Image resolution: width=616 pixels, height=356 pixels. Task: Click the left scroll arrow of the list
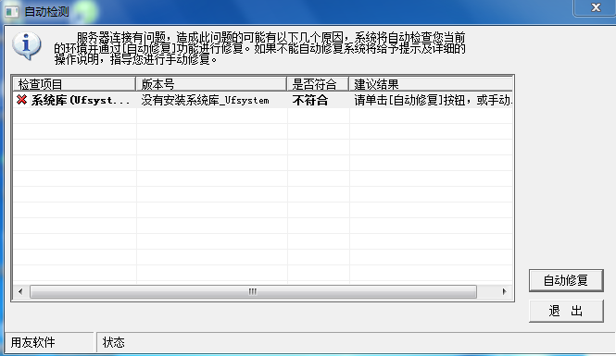(x=20, y=291)
